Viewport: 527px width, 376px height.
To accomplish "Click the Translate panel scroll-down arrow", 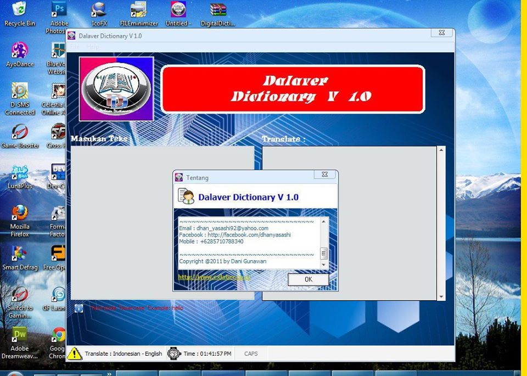I will point(441,297).
